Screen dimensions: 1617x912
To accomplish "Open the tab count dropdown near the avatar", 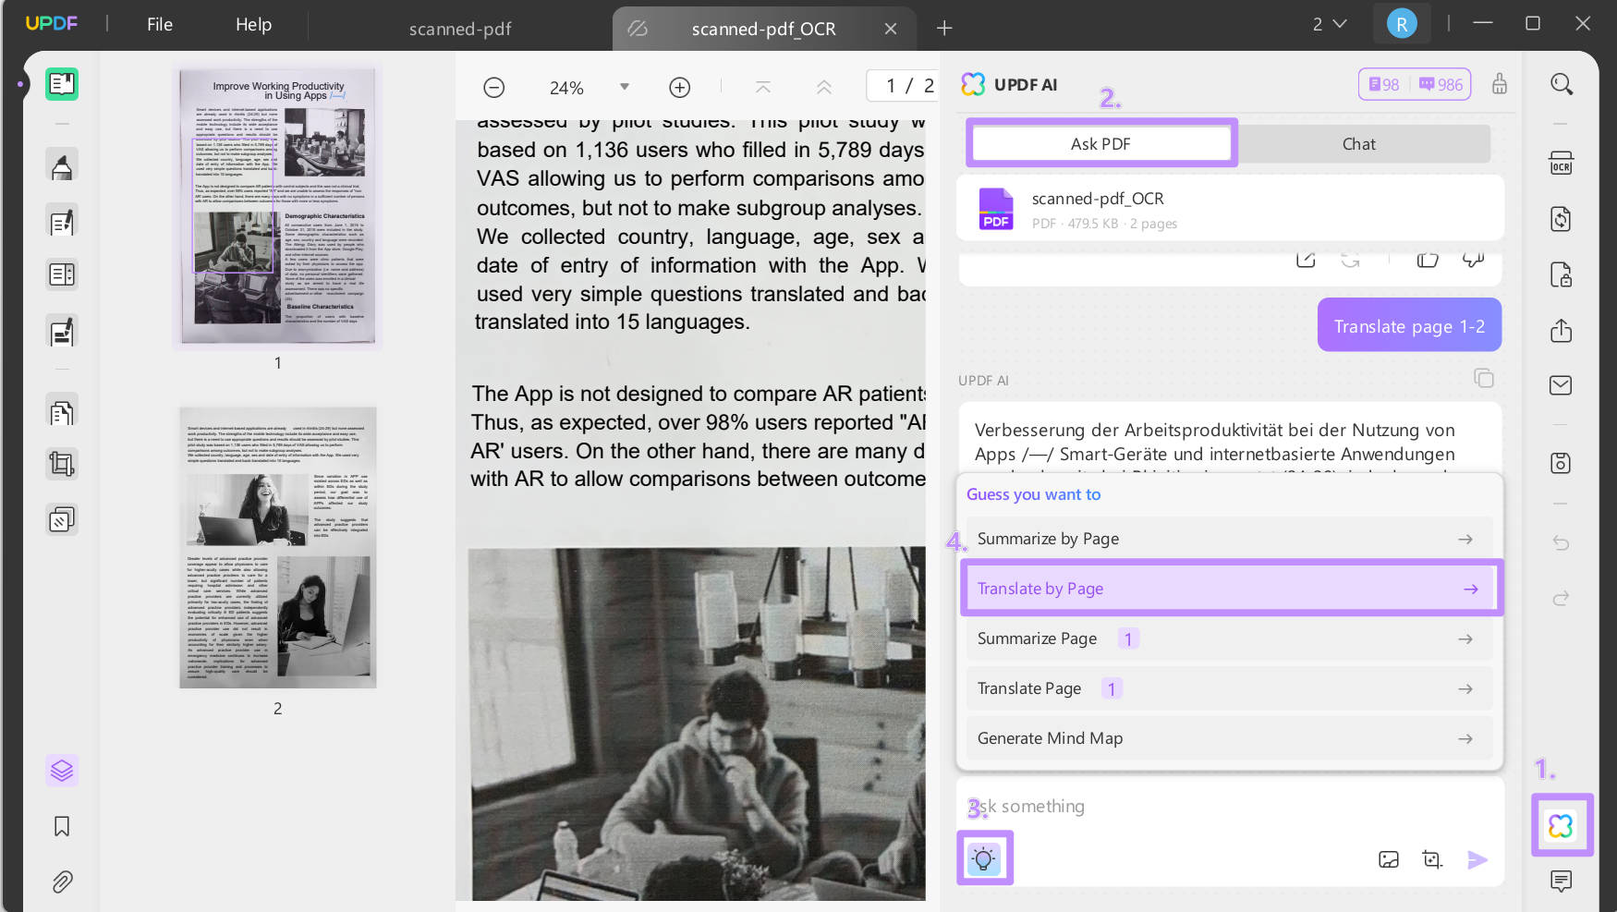I will click(x=1330, y=23).
